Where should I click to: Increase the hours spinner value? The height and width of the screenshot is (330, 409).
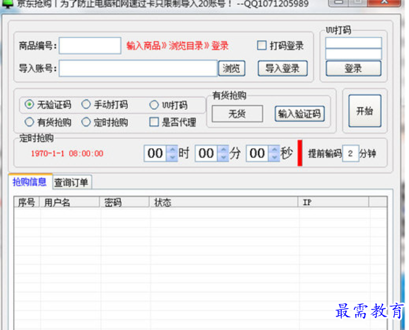pos(173,150)
